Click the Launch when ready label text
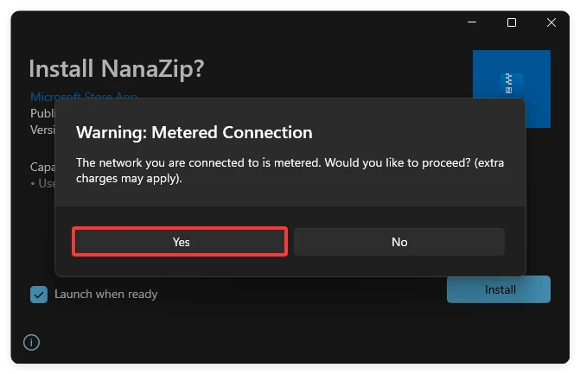Screen dimensions: 580x374 tap(105, 294)
